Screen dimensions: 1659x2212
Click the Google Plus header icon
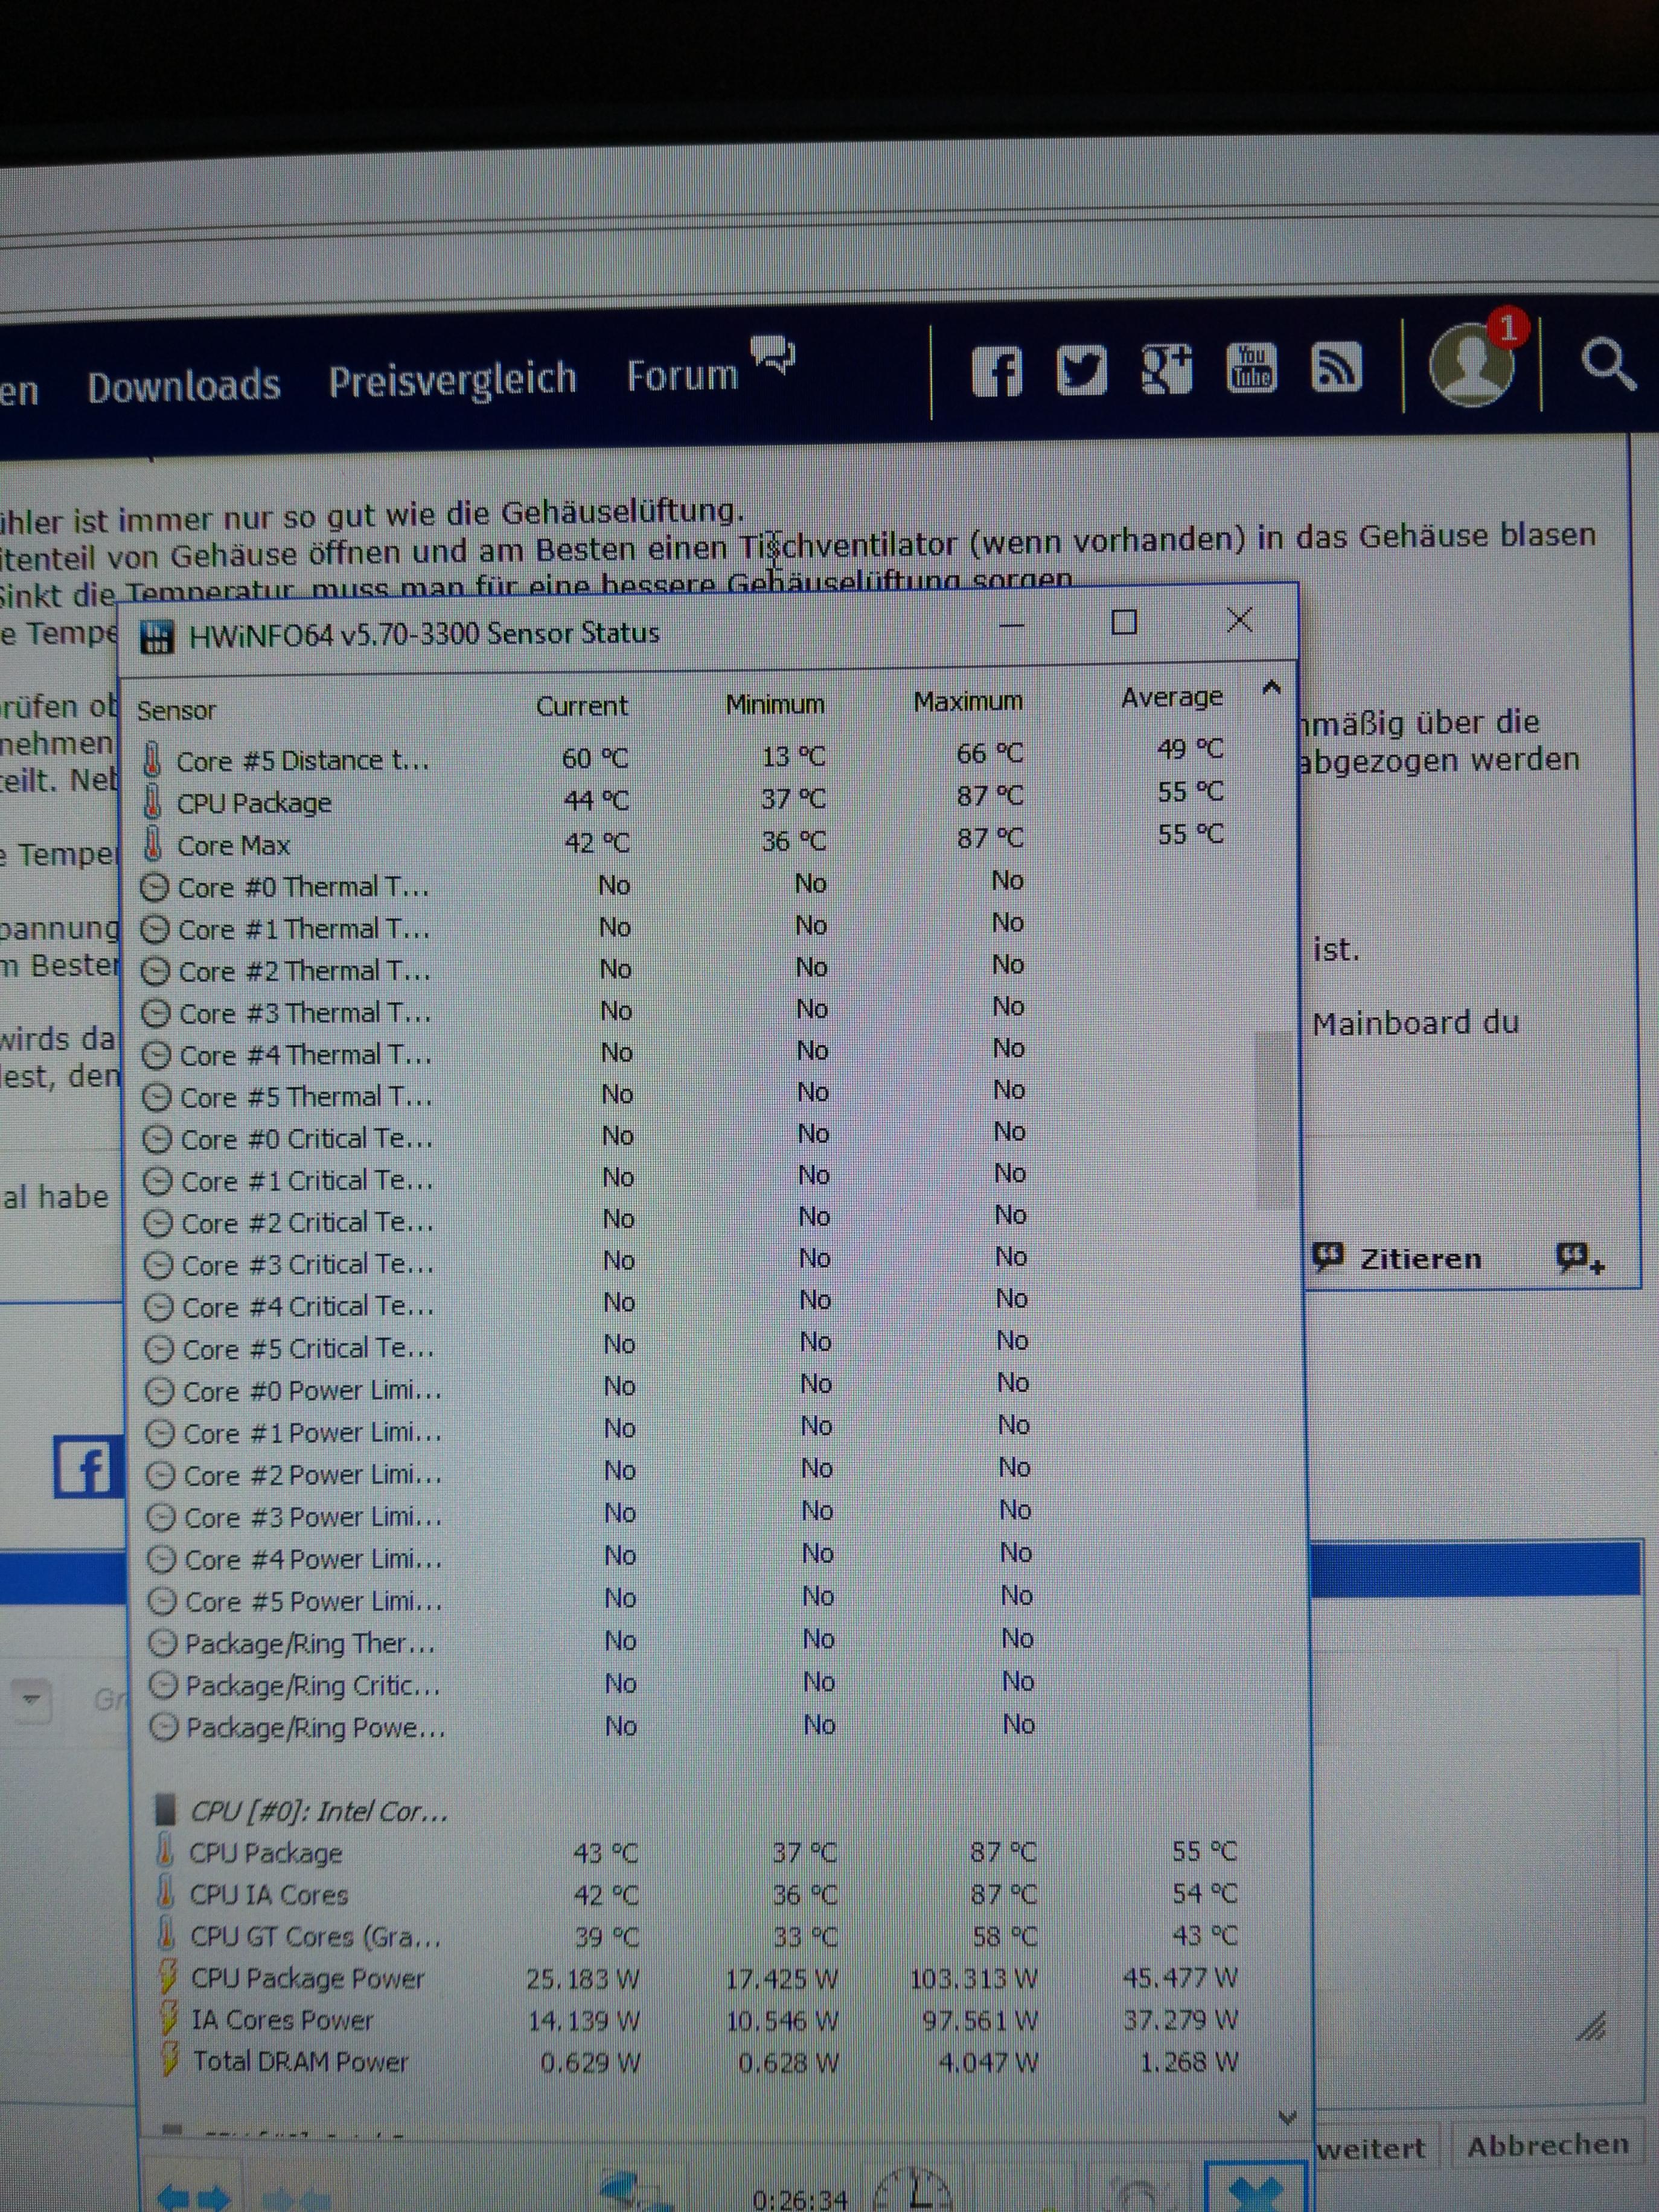[x=1166, y=370]
